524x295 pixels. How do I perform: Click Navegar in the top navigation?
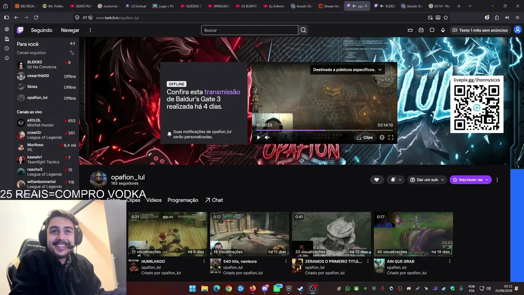pyautogui.click(x=70, y=30)
